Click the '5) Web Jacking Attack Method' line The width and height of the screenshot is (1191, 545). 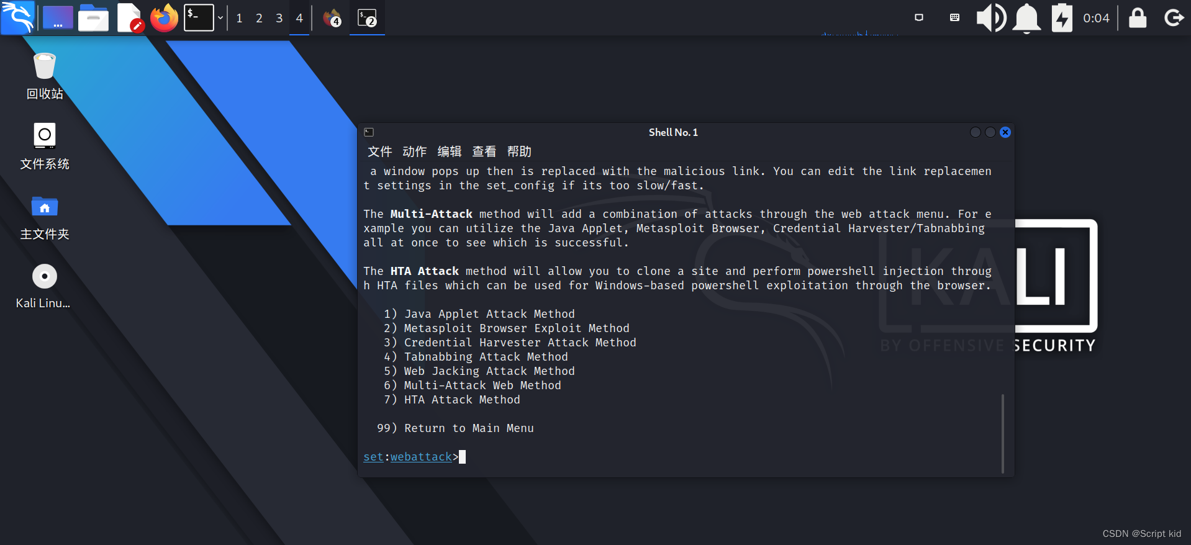pos(479,371)
